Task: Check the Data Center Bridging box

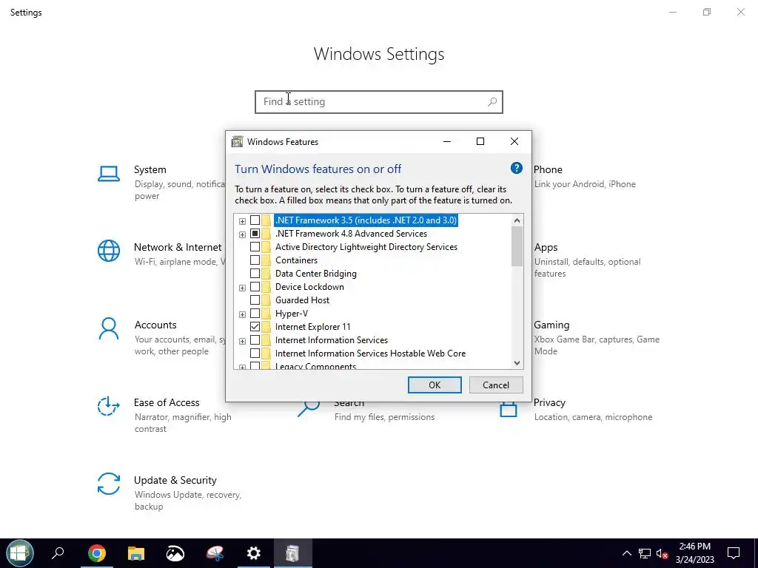Action: point(255,274)
